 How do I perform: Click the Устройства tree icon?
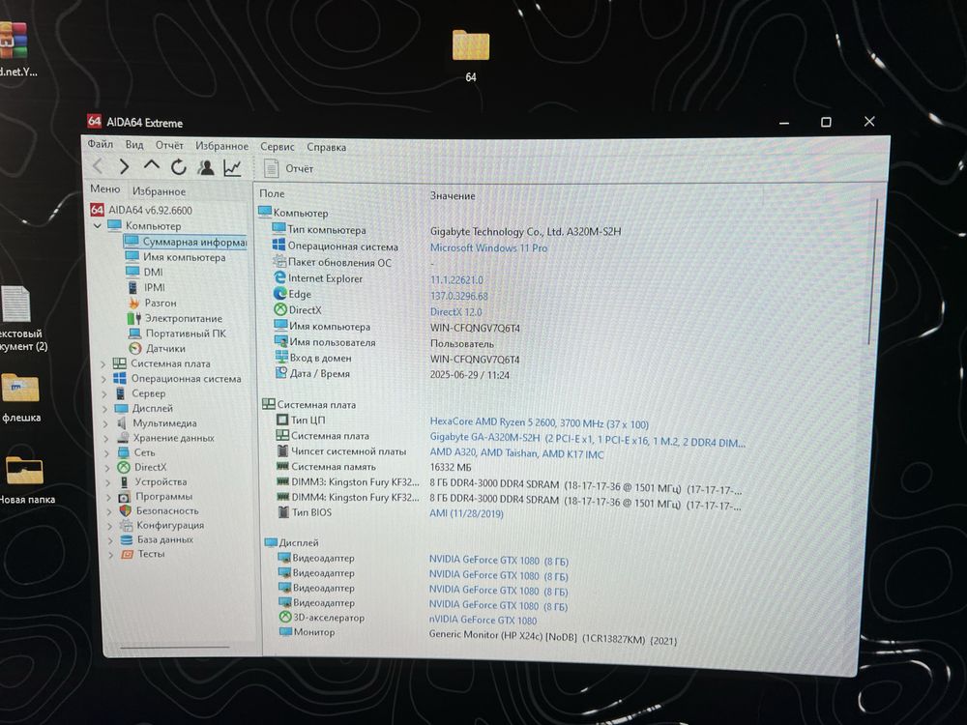(124, 482)
